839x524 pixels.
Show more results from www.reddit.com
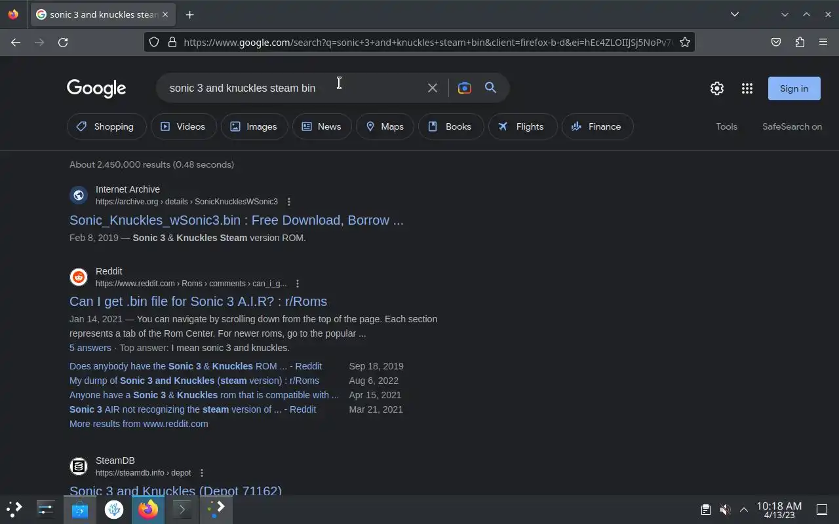[139, 424]
